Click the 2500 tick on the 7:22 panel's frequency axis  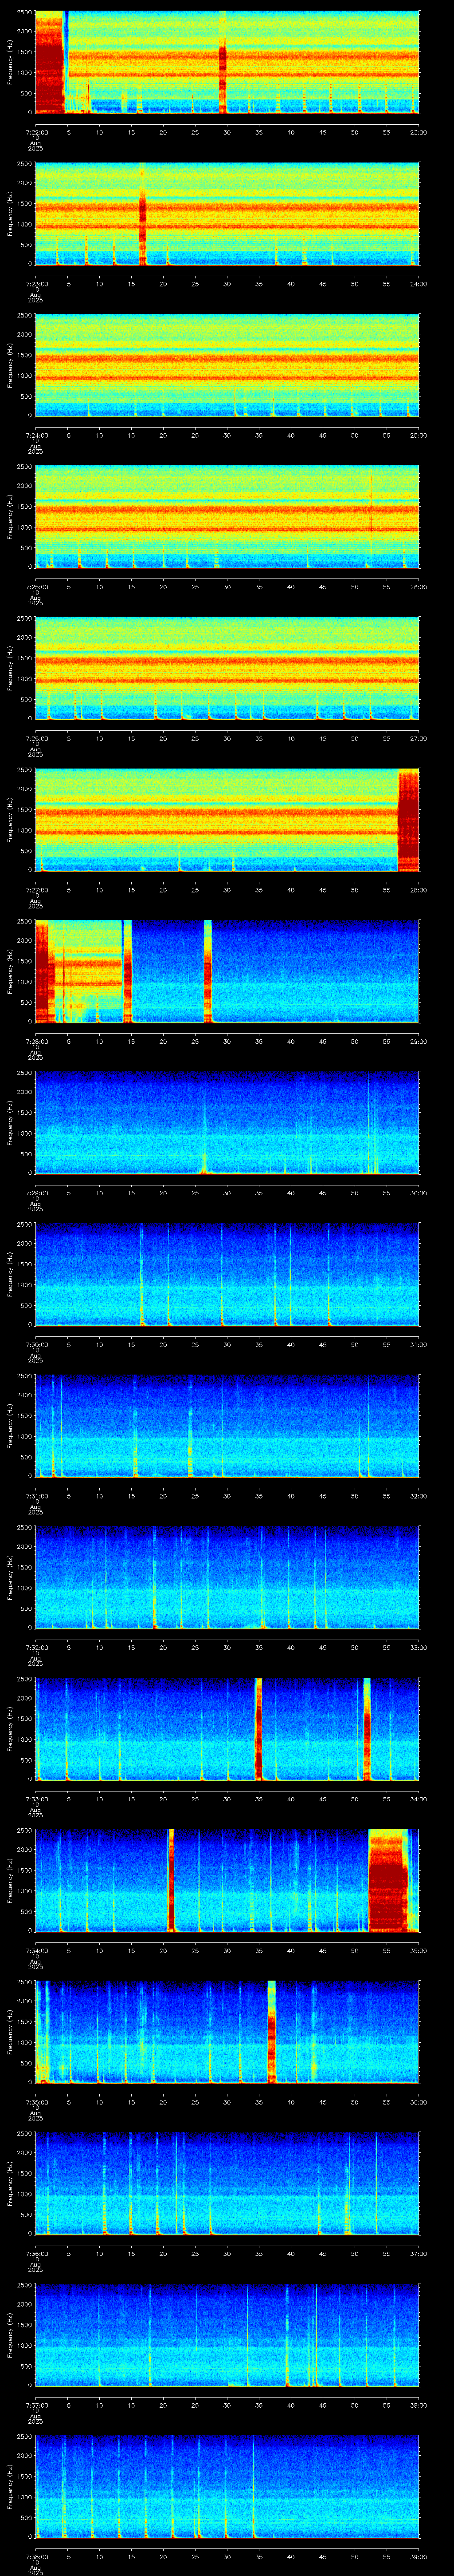coord(25,12)
